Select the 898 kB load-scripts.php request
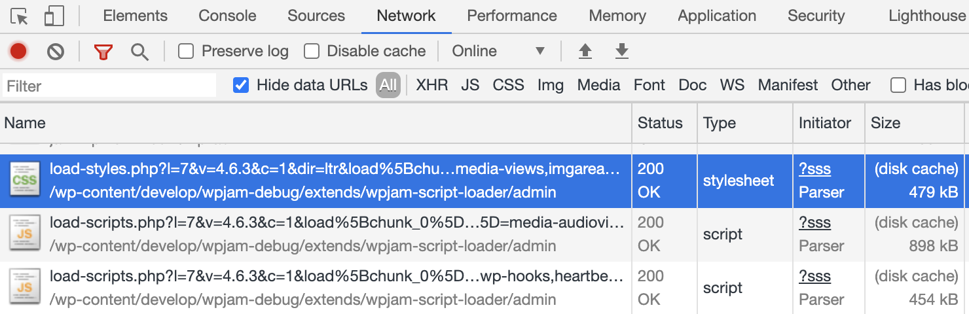Image resolution: width=969 pixels, height=314 pixels. tap(337, 223)
